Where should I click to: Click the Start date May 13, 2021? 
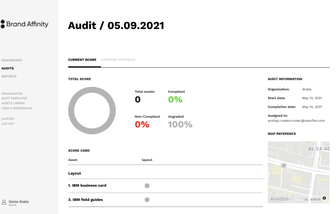312,98
